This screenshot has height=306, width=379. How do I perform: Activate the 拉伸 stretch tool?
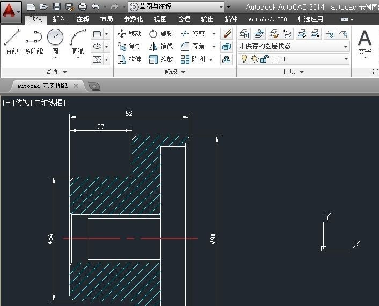(129, 59)
